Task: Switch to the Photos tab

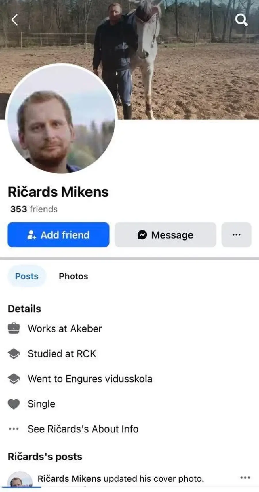Action: click(73, 276)
